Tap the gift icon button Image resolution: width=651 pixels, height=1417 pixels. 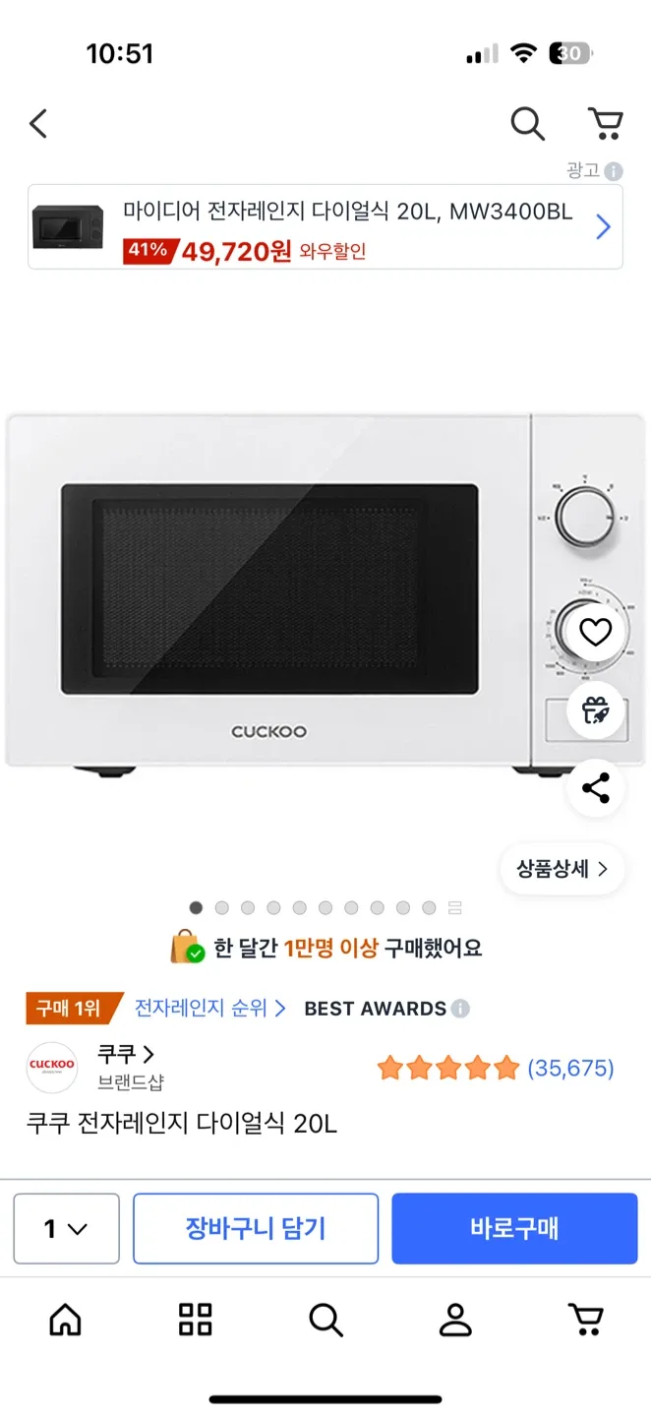click(x=596, y=709)
